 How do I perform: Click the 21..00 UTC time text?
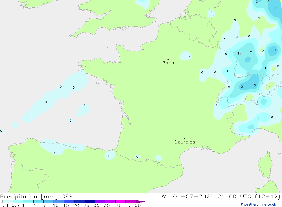point(234,197)
